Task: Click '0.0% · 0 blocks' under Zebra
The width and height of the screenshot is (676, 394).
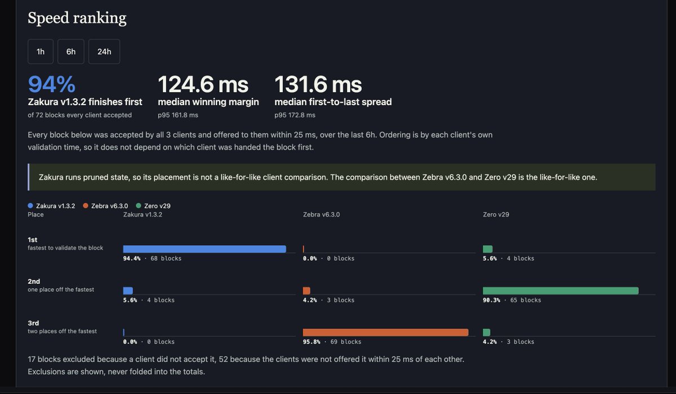Action: coord(328,259)
